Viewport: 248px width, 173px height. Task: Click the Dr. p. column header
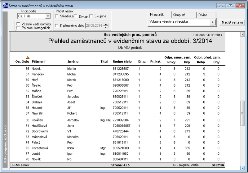tap(142, 61)
